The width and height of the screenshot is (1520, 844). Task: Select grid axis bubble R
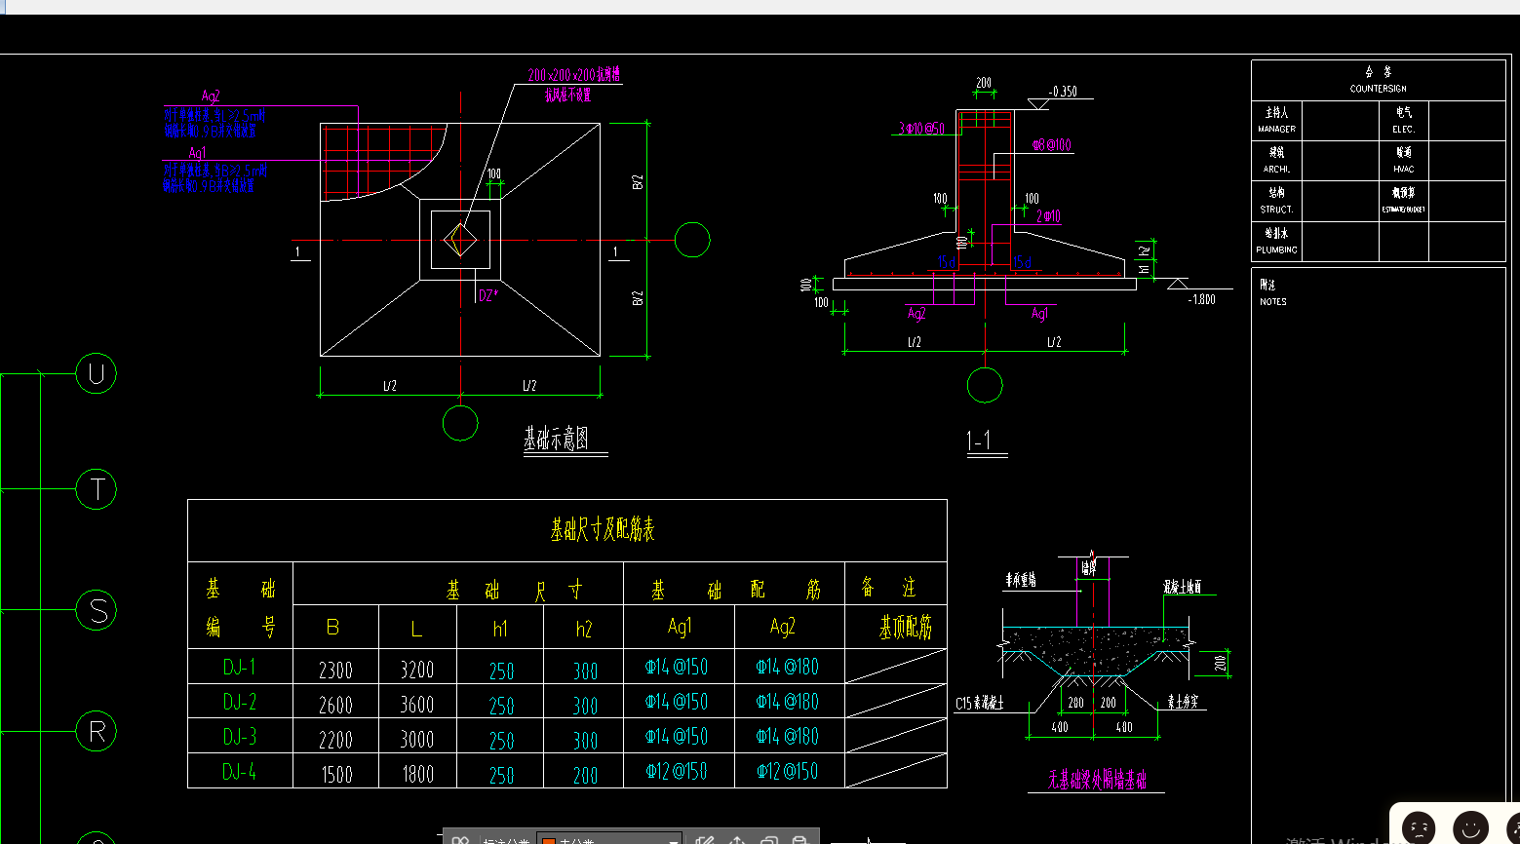click(x=97, y=732)
